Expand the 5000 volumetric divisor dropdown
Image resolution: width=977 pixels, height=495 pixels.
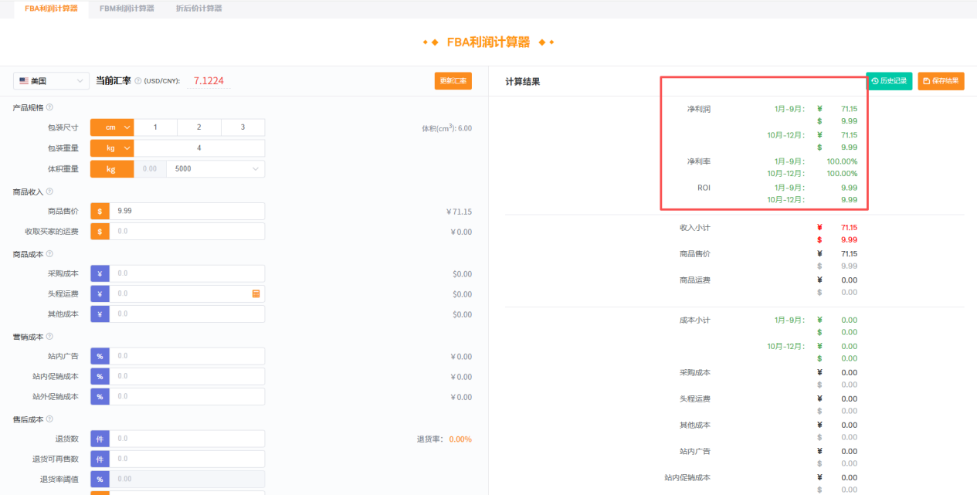pyautogui.click(x=216, y=169)
